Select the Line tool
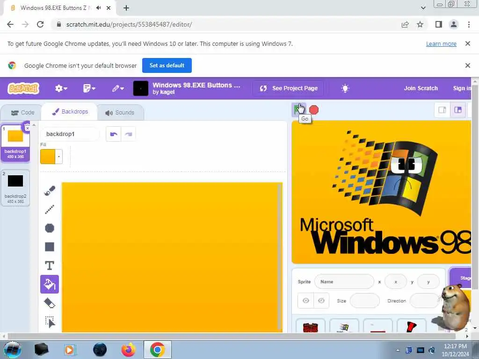The image size is (479, 359). [50, 209]
